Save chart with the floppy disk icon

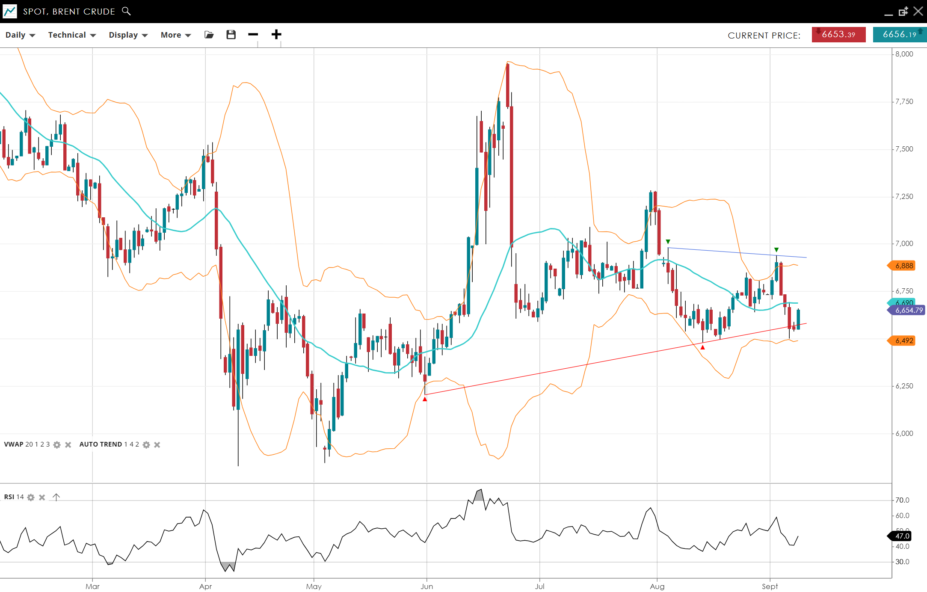point(231,35)
